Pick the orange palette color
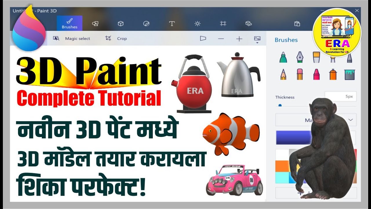Image resolution: width=371 pixels, height=209 pixels. [x=282, y=166]
